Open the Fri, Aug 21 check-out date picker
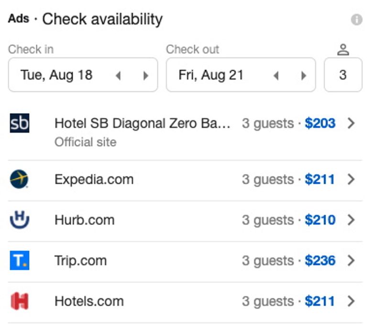Screen dimensions: 373x327 coord(211,75)
